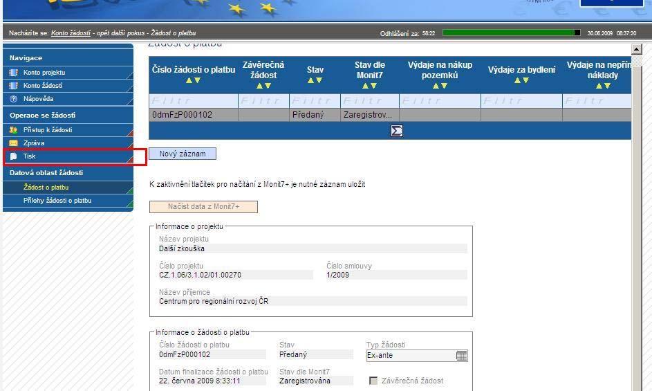Image resolution: width=652 pixels, height=391 pixels.
Task: Click filter field under Číslo žádosti o platbu
Action: click(194, 101)
